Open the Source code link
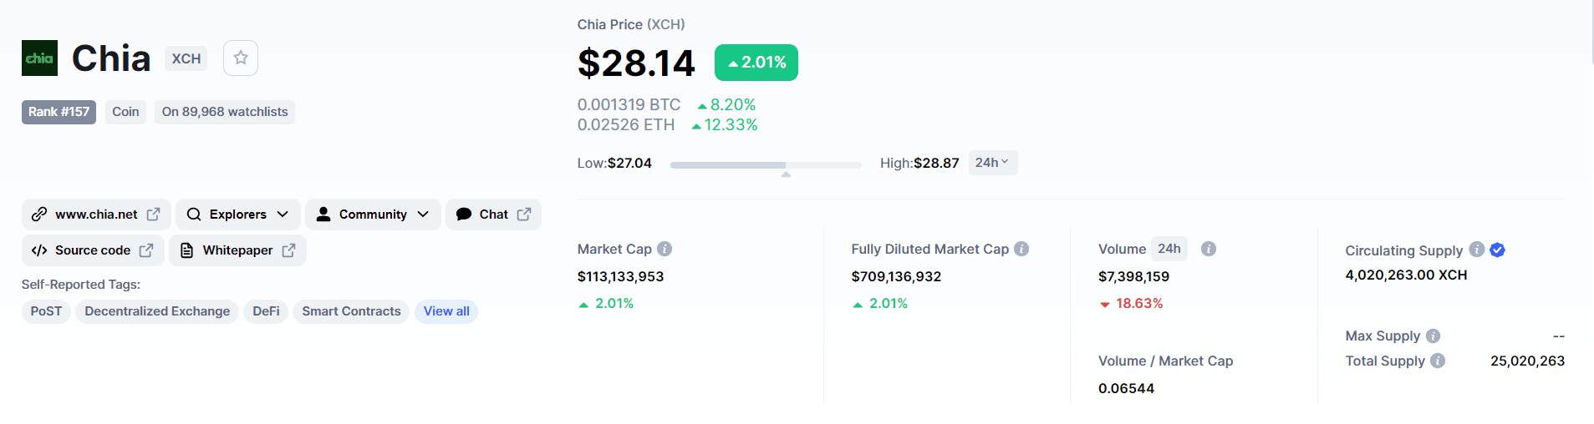Viewport: 1594px width, 424px height. click(x=93, y=250)
